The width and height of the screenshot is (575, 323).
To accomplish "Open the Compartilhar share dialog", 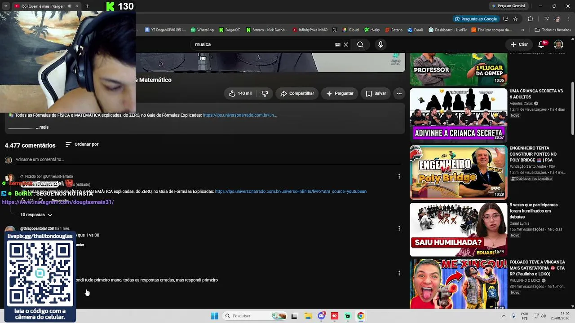I will click(297, 93).
